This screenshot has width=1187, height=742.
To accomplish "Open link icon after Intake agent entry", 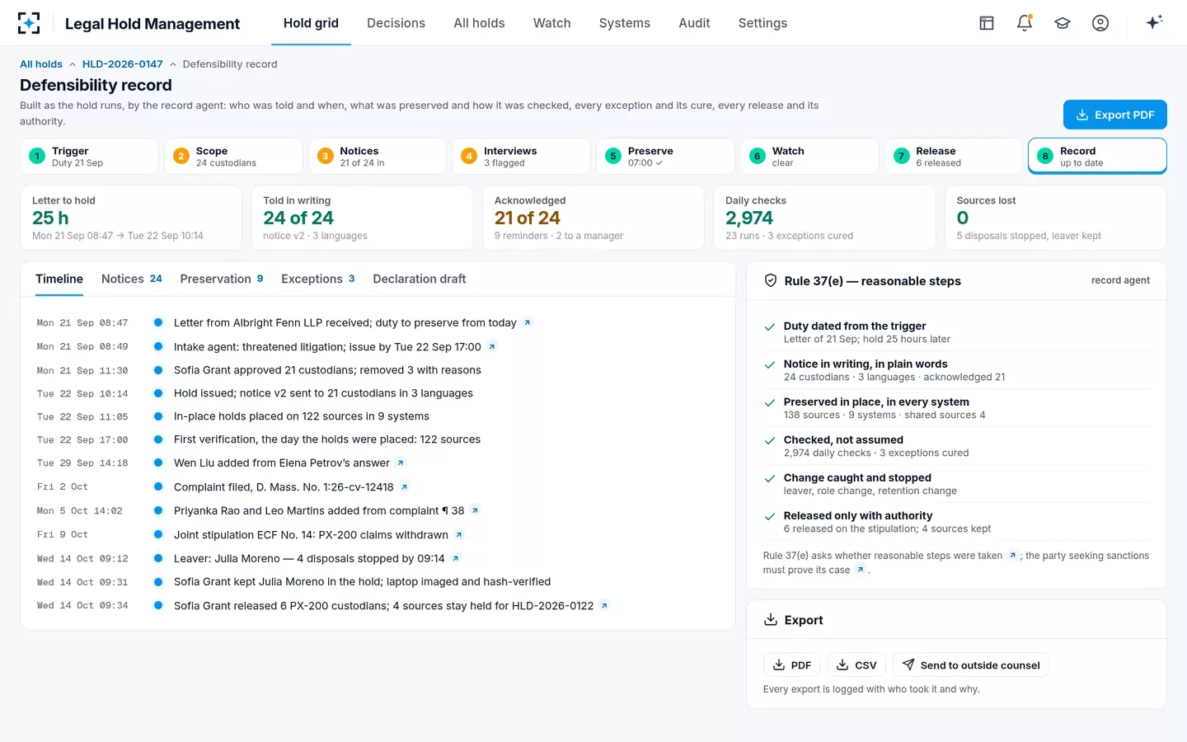I will coord(492,346).
